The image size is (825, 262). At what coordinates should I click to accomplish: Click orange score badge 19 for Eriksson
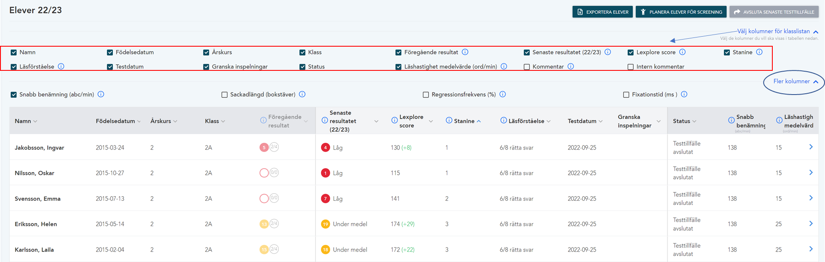click(325, 224)
